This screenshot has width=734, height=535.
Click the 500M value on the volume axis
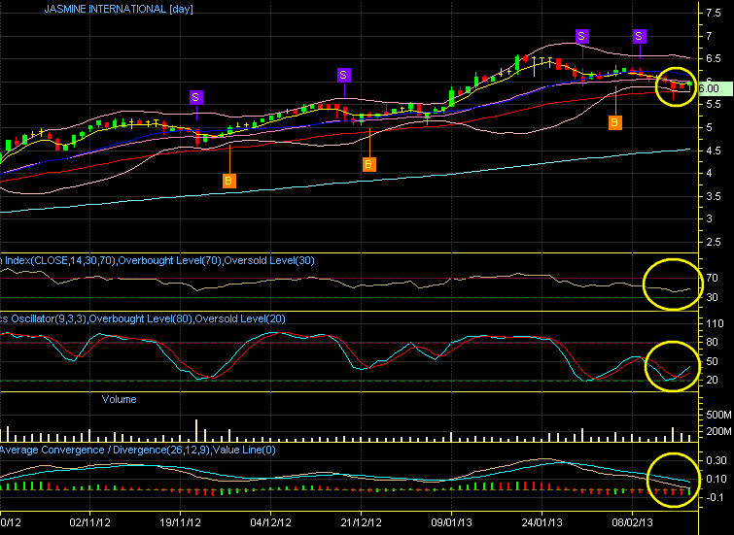coord(718,415)
